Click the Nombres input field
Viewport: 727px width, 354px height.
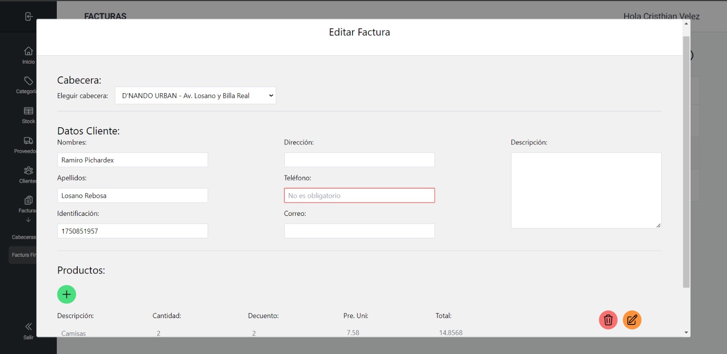pos(132,160)
